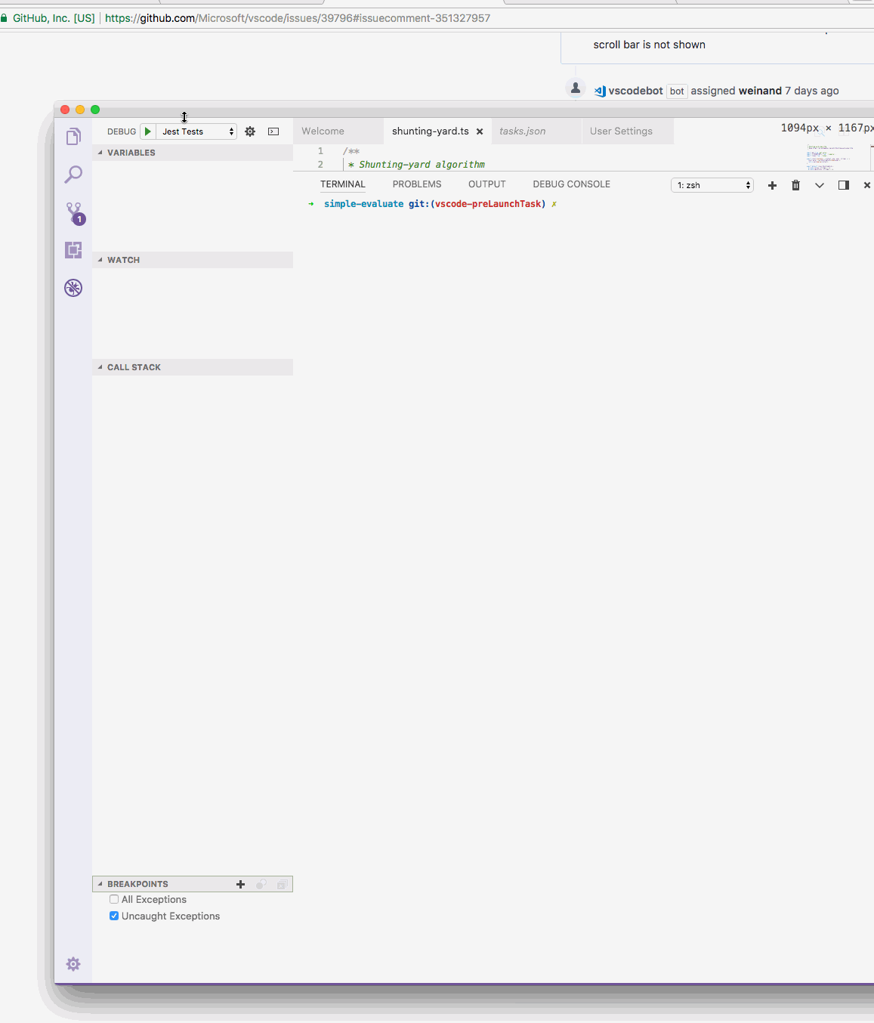Kill the terminal with trash icon

pos(795,185)
